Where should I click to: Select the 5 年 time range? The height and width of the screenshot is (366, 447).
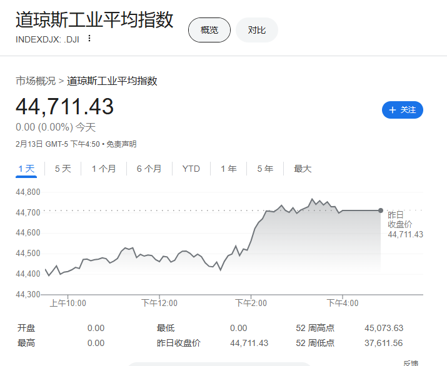coord(265,169)
